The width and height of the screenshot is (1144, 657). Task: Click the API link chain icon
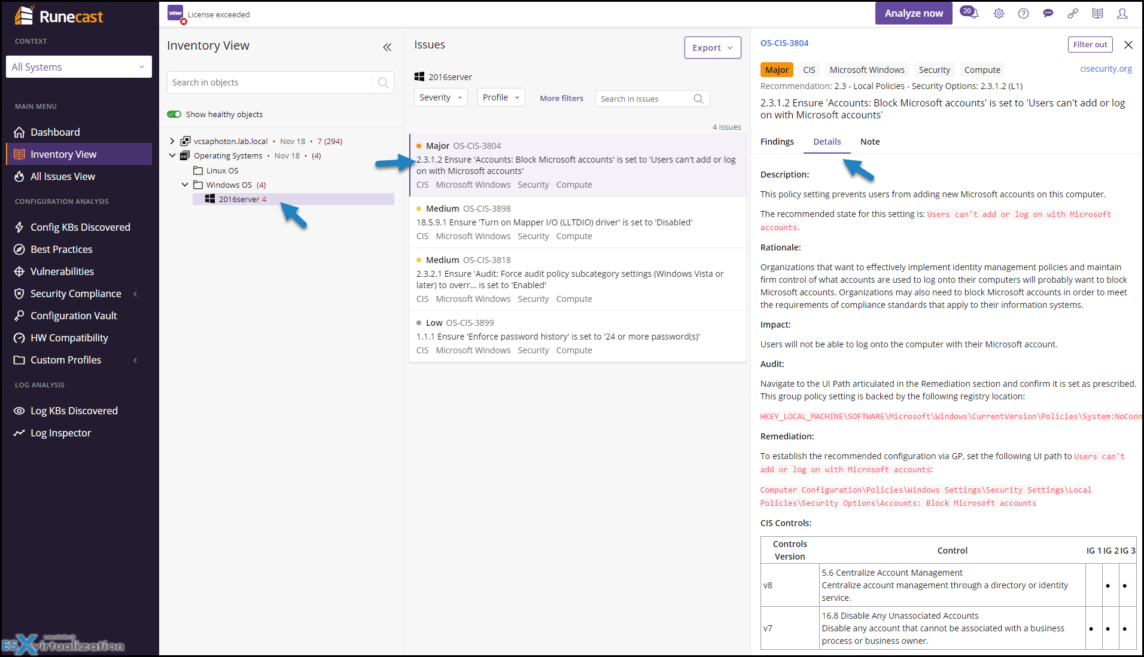1073,13
